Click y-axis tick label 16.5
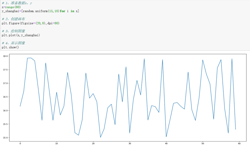Image resolution: width=250 pixels, height=146 pixels. [5, 97]
